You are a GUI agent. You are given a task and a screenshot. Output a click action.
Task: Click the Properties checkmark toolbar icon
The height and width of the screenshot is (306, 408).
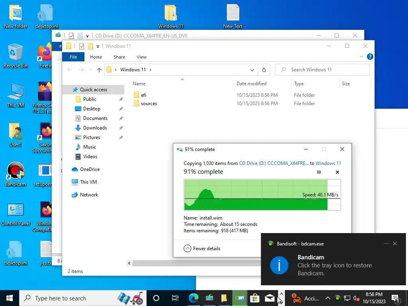pyautogui.click(x=81, y=46)
